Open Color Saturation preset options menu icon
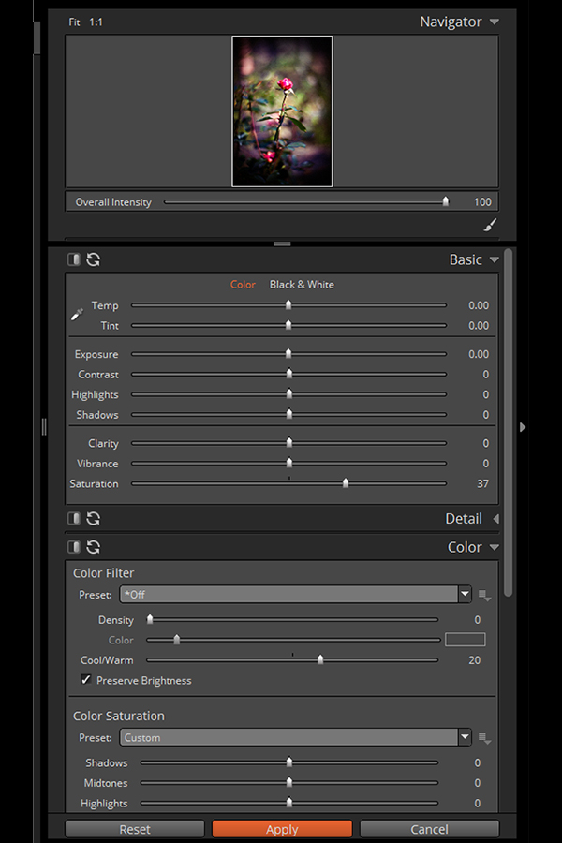The height and width of the screenshot is (843, 562). point(484,739)
